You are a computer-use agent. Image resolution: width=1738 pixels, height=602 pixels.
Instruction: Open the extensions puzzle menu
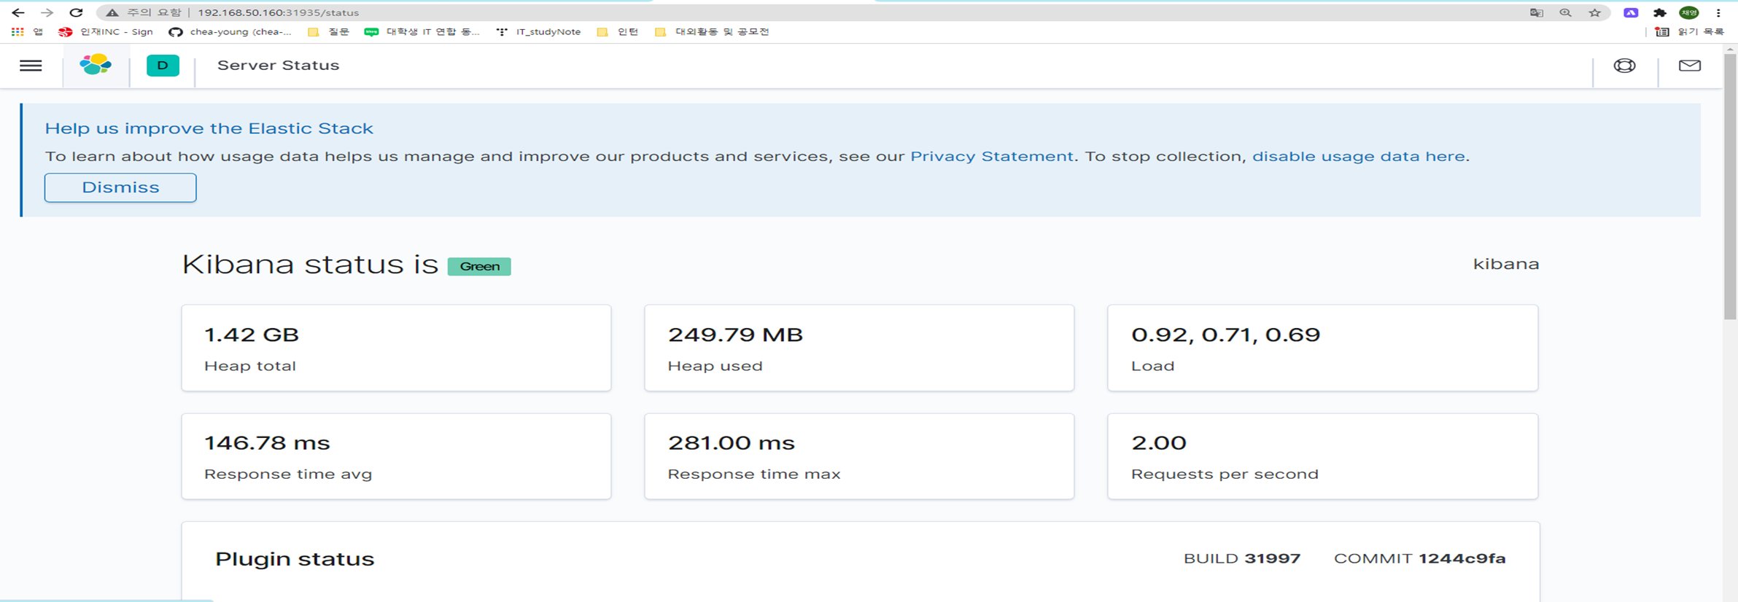pos(1660,12)
